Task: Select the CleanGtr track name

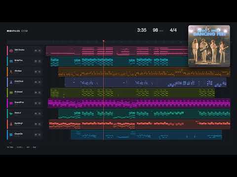Action: (x=19, y=134)
